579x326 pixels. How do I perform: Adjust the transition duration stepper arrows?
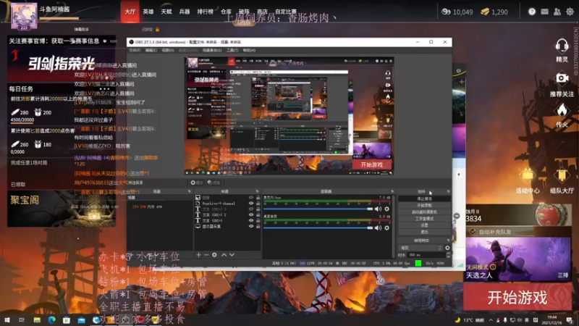tap(448, 255)
